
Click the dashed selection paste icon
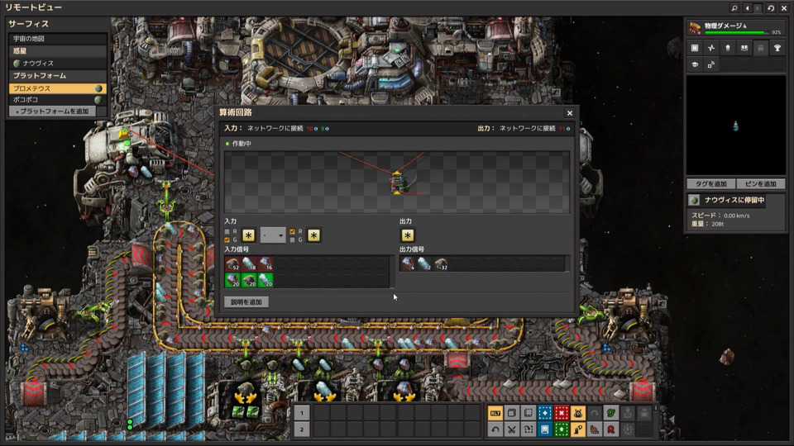pyautogui.click(x=529, y=429)
